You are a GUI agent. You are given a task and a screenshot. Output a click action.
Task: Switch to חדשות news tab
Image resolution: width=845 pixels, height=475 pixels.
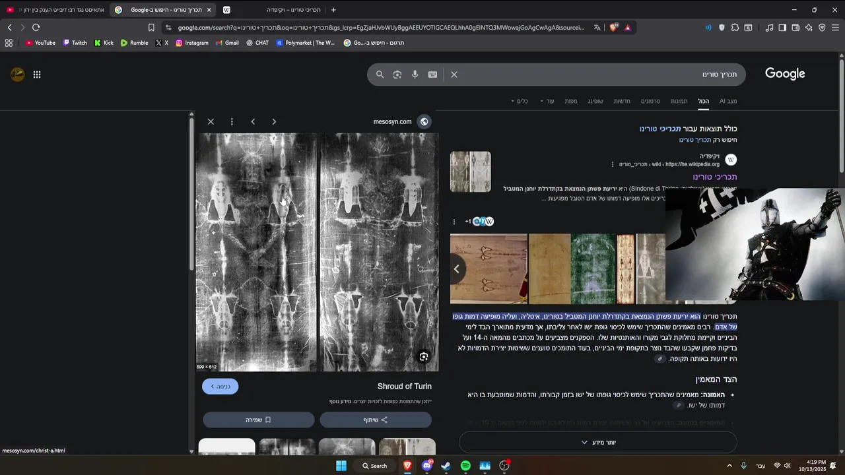pyautogui.click(x=622, y=101)
